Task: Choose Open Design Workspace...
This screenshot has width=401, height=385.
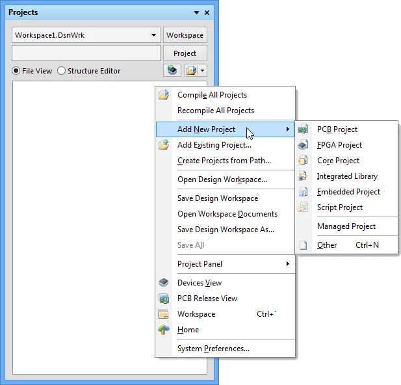Action: point(225,179)
